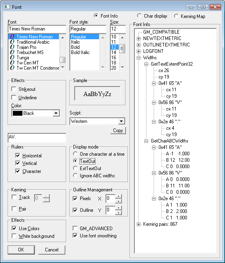225x263 pixels.
Task: Click the Copy button
Action: coord(118,130)
